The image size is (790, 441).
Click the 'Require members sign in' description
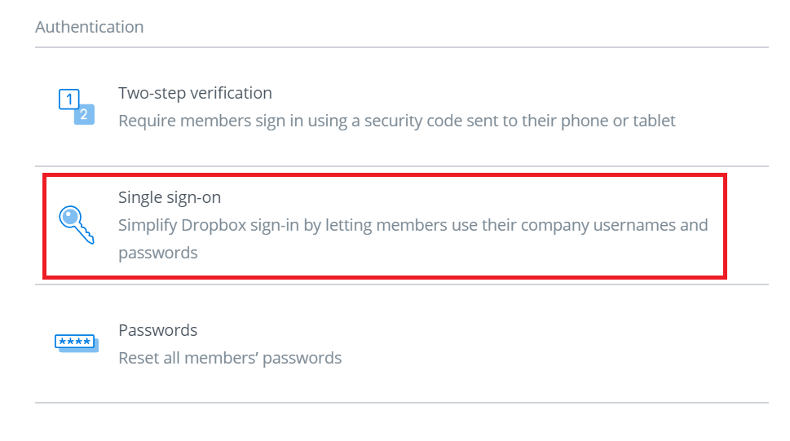coord(396,121)
